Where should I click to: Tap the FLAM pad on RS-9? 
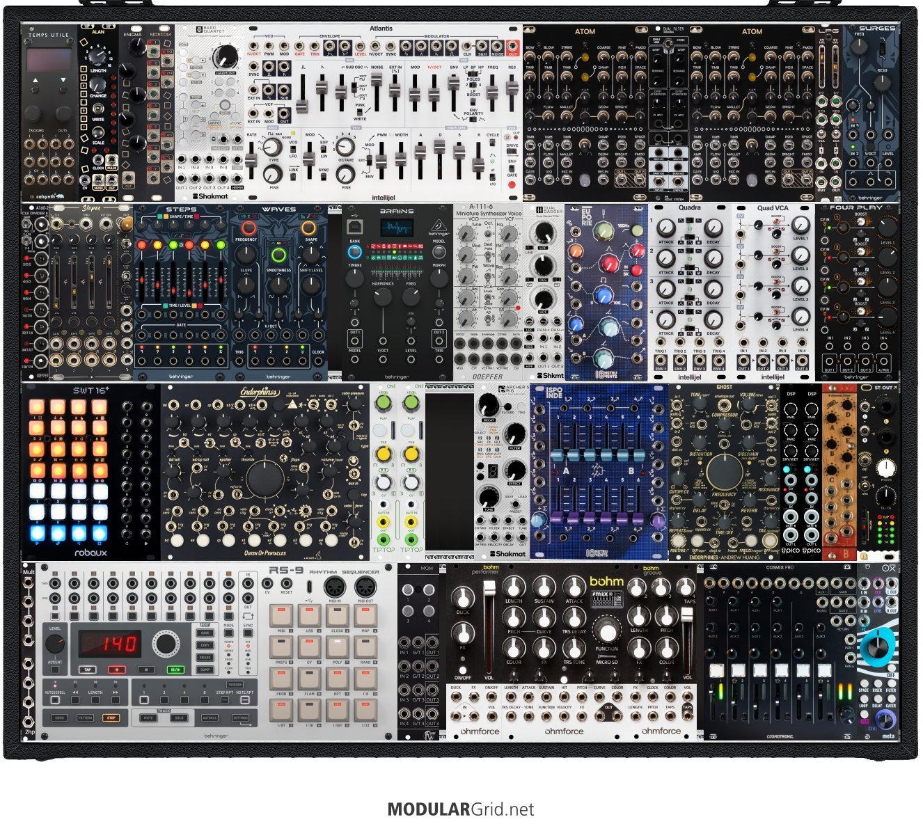point(310,679)
